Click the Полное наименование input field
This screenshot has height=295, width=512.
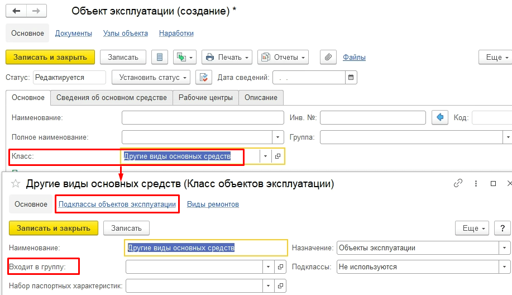[x=197, y=137]
